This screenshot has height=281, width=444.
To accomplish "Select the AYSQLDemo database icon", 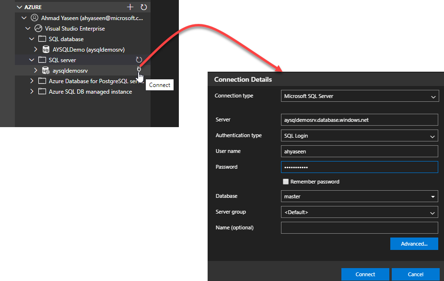I will coord(46,49).
